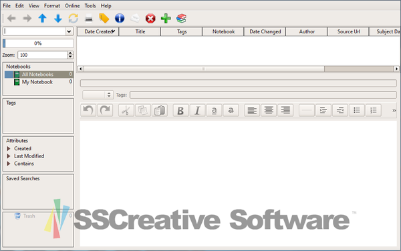The width and height of the screenshot is (401, 251).
Task: Sort by Notebook column header
Action: point(223,31)
